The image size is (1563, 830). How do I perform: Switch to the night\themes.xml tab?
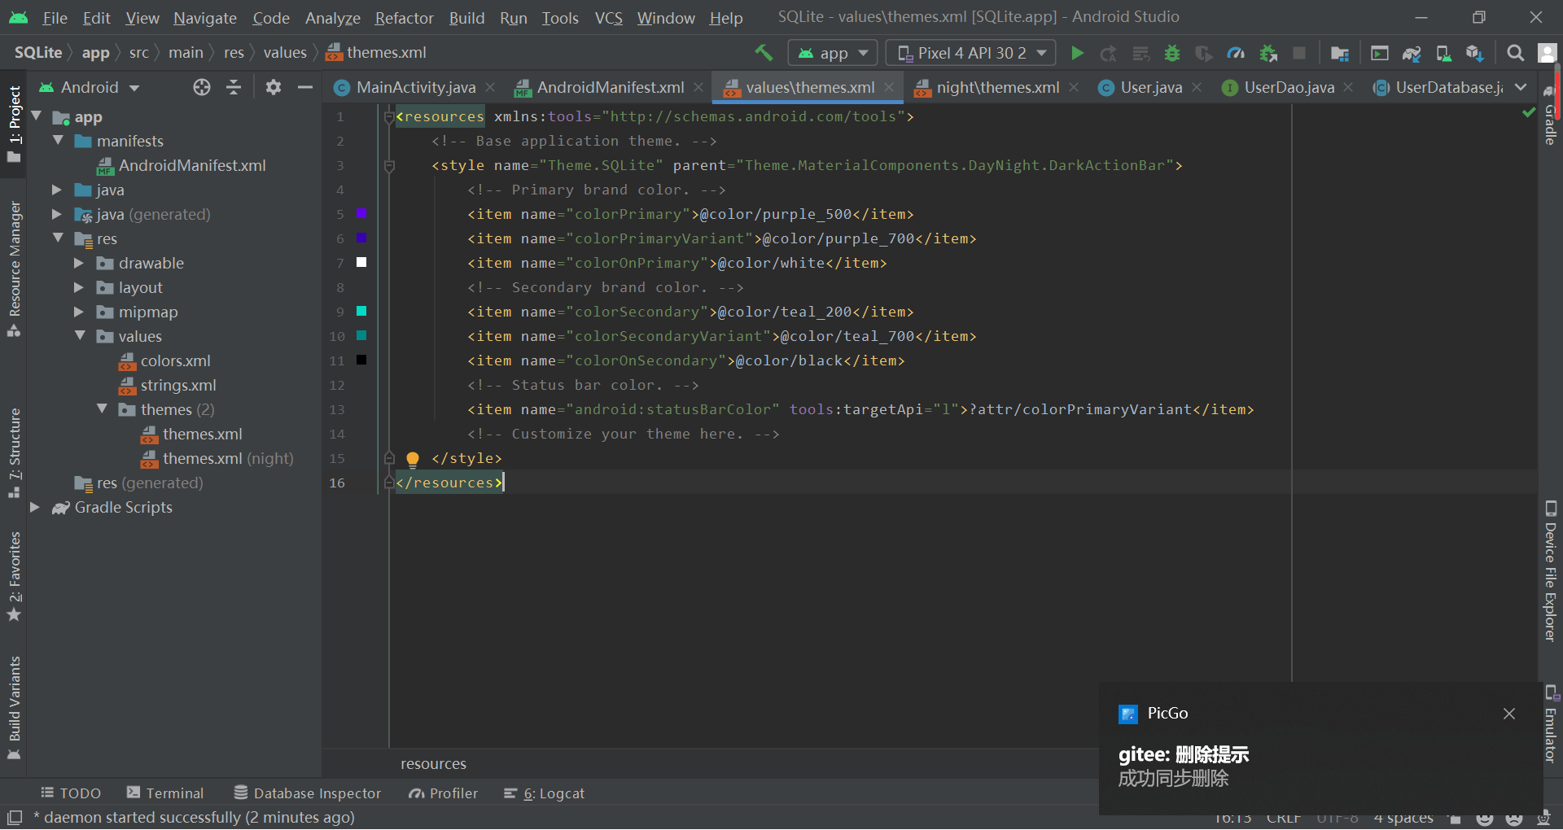[997, 87]
